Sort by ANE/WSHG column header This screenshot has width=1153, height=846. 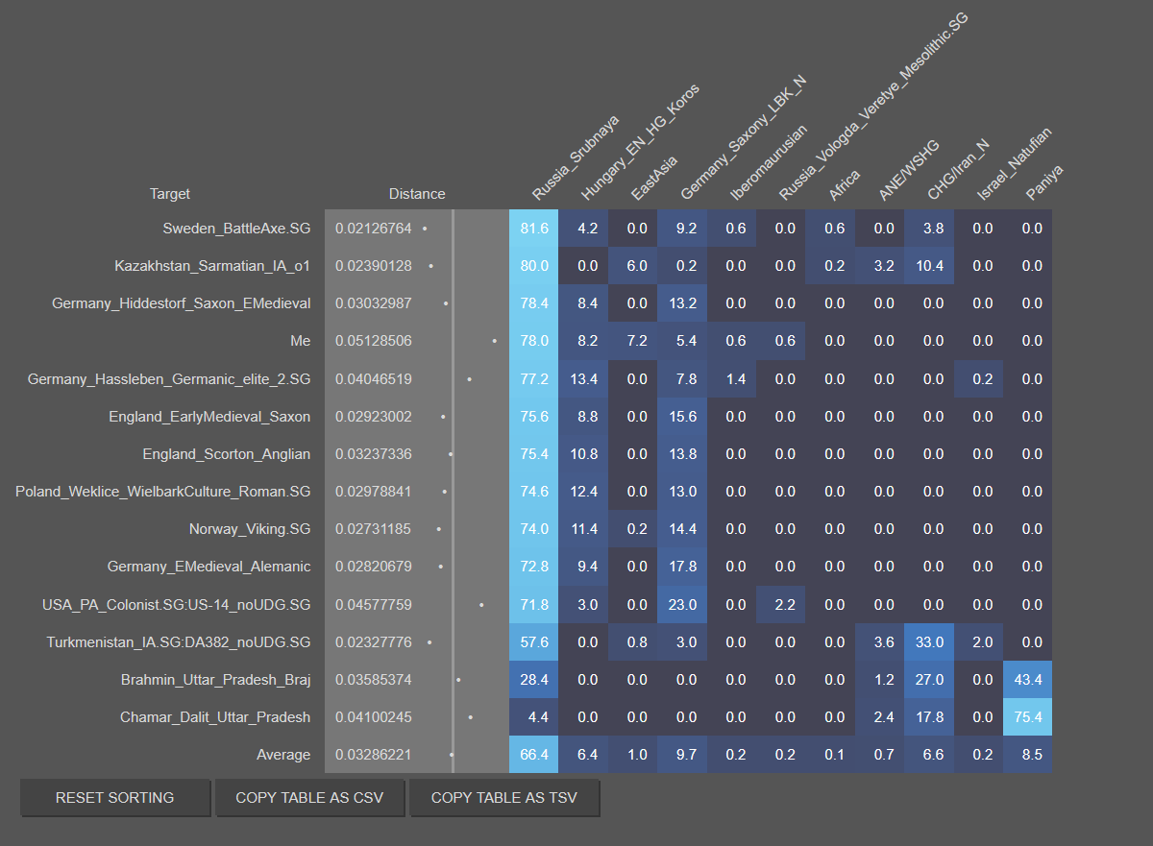pyautogui.click(x=909, y=171)
